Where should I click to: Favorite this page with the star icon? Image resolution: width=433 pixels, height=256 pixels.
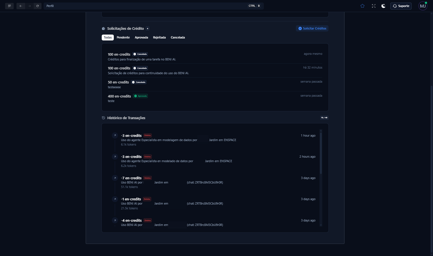coord(362,6)
